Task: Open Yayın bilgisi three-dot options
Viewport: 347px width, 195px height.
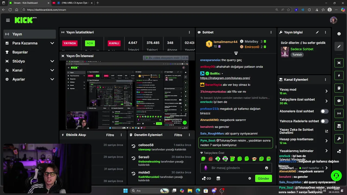Action: pyautogui.click(x=325, y=32)
